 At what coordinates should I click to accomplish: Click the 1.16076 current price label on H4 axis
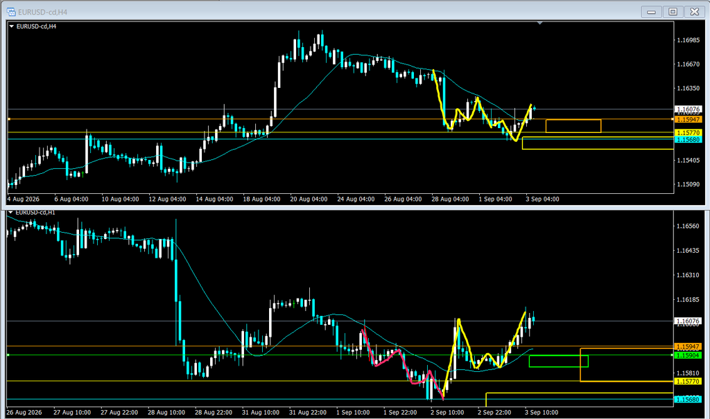687,109
